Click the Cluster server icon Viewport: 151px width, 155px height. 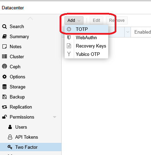(5, 57)
